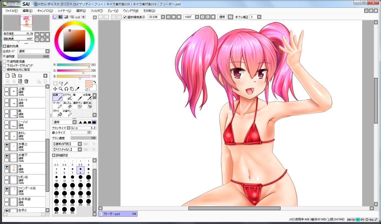The width and height of the screenshot is (381, 224).
Task: Open 通常の円形 brush shape dropdown
Action: [67, 144]
